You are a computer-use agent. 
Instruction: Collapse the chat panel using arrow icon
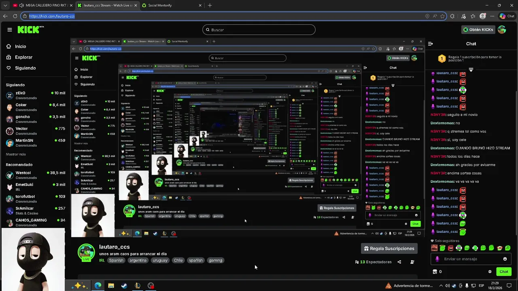pos(431,44)
